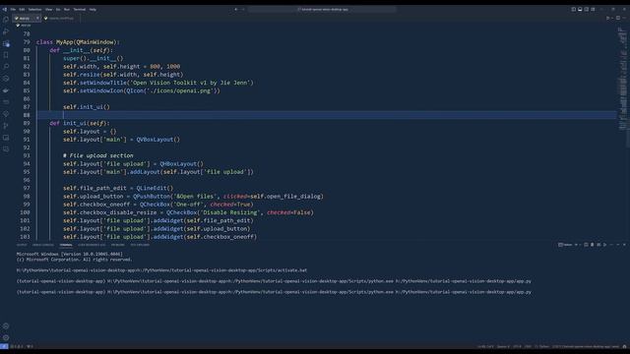Open the Manage gear in the activity bar

point(6,337)
